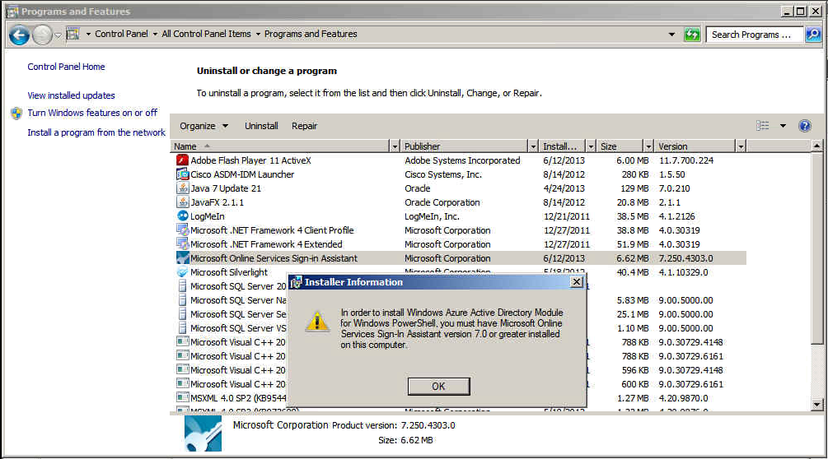This screenshot has height=459, width=828.
Task: Open Publisher column filter dropdown
Action: 533,146
